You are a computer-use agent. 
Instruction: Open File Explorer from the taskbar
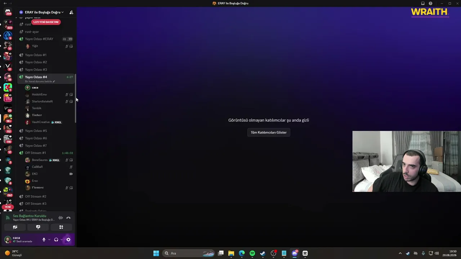[x=231, y=253]
